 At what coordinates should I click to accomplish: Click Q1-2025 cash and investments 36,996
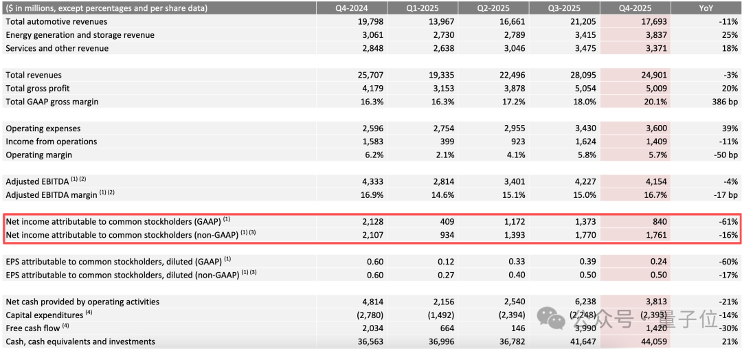tap(442, 341)
